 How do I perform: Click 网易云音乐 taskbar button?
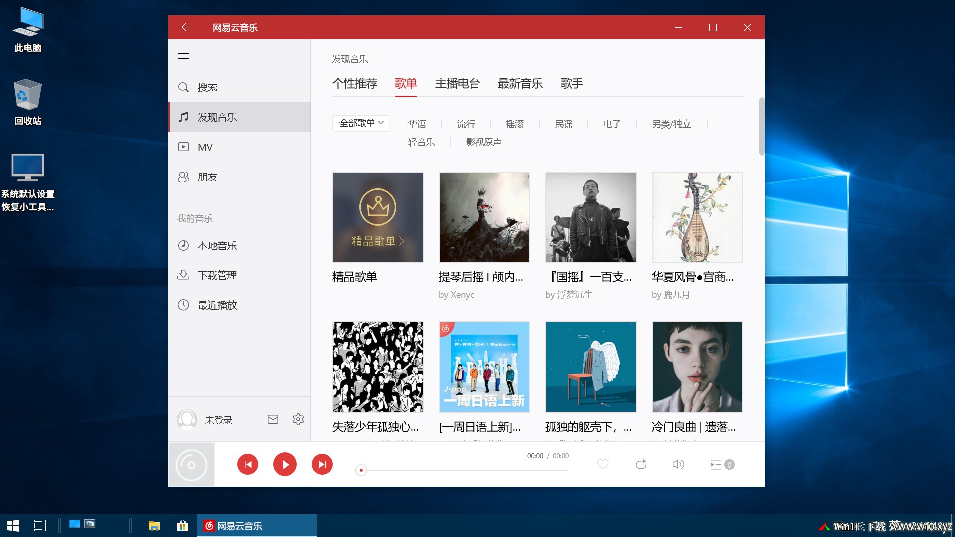pyautogui.click(x=257, y=526)
